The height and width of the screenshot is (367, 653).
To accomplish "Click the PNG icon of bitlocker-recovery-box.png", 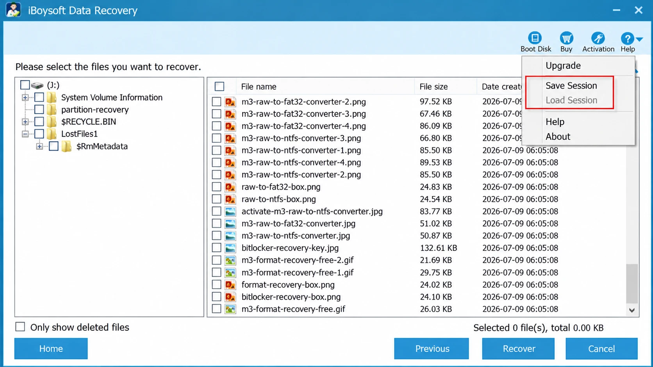I will (230, 297).
